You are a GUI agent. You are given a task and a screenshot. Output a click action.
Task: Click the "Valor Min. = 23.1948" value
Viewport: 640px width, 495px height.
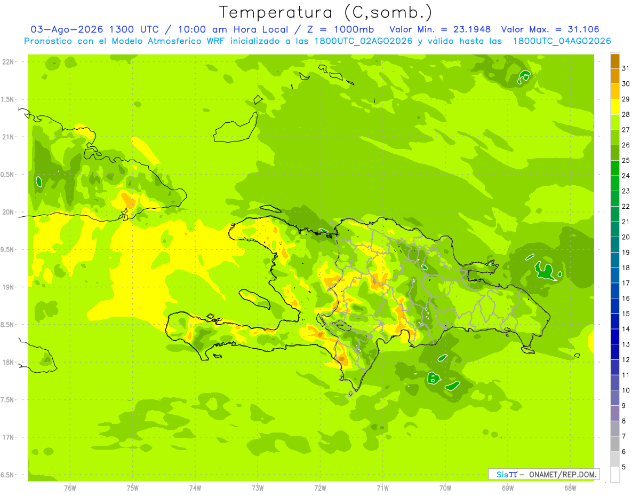(440, 29)
